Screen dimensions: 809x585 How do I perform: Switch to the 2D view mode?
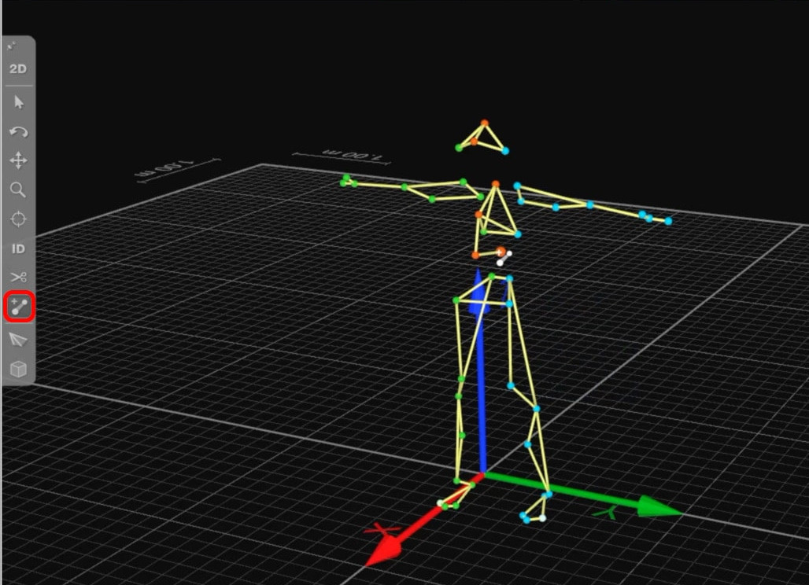(18, 69)
